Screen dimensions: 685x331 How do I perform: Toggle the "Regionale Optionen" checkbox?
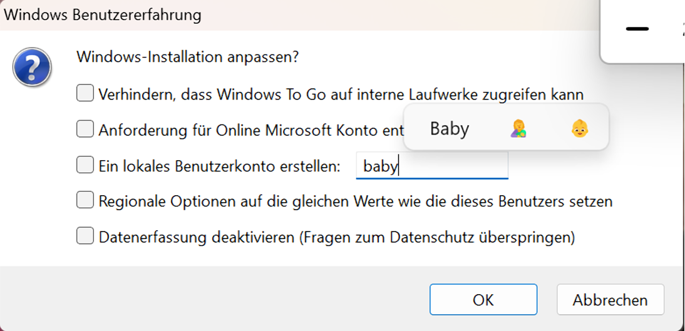[x=85, y=201]
